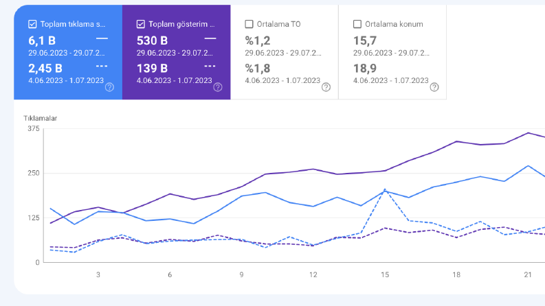
Task: Uncheck the Toplam gösterim checkbox
Action: click(140, 24)
